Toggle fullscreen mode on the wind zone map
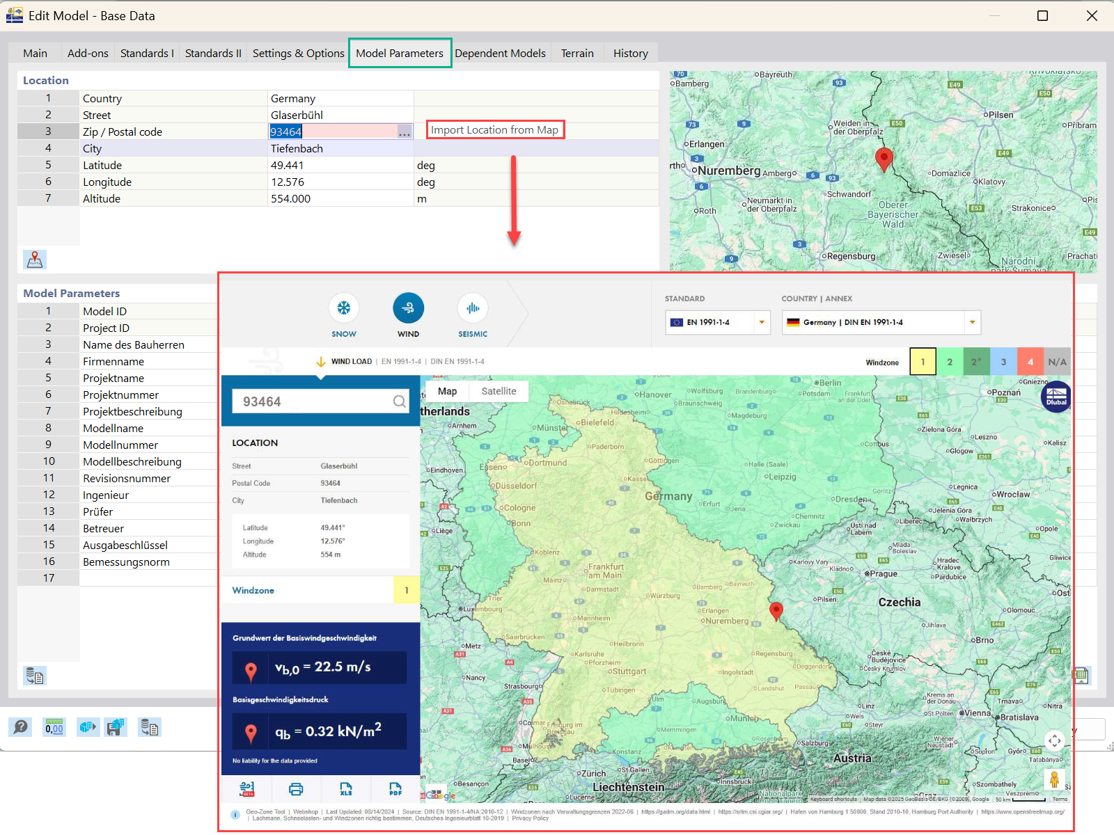Screen dimensions: 1114x835 (x=1054, y=741)
